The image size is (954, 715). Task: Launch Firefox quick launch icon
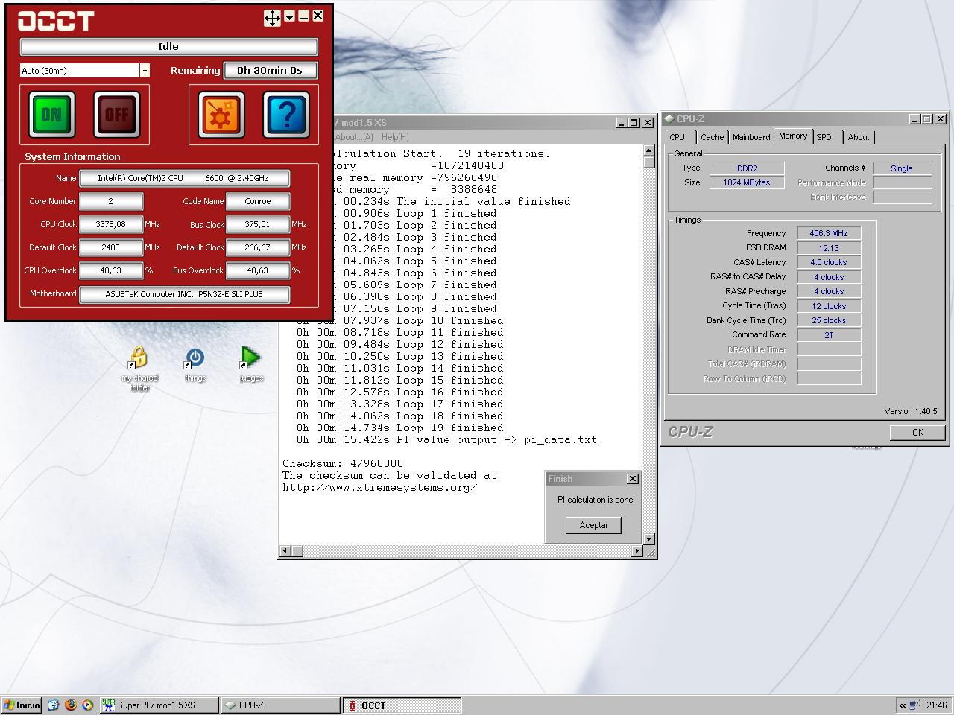click(x=71, y=705)
